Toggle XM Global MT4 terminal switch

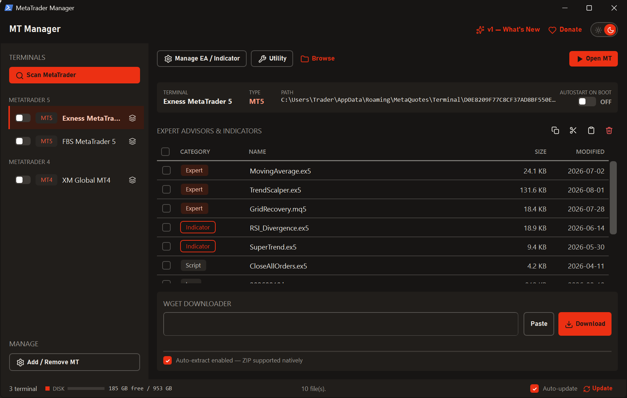click(23, 180)
